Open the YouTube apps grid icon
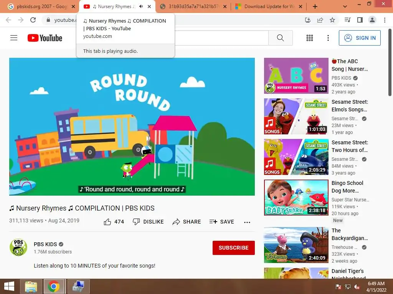The image size is (393, 294). (310, 38)
